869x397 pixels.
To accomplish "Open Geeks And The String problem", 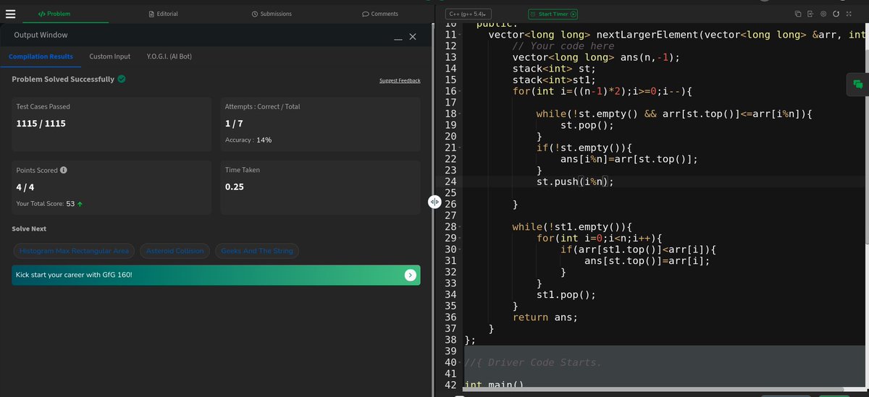I will point(257,251).
